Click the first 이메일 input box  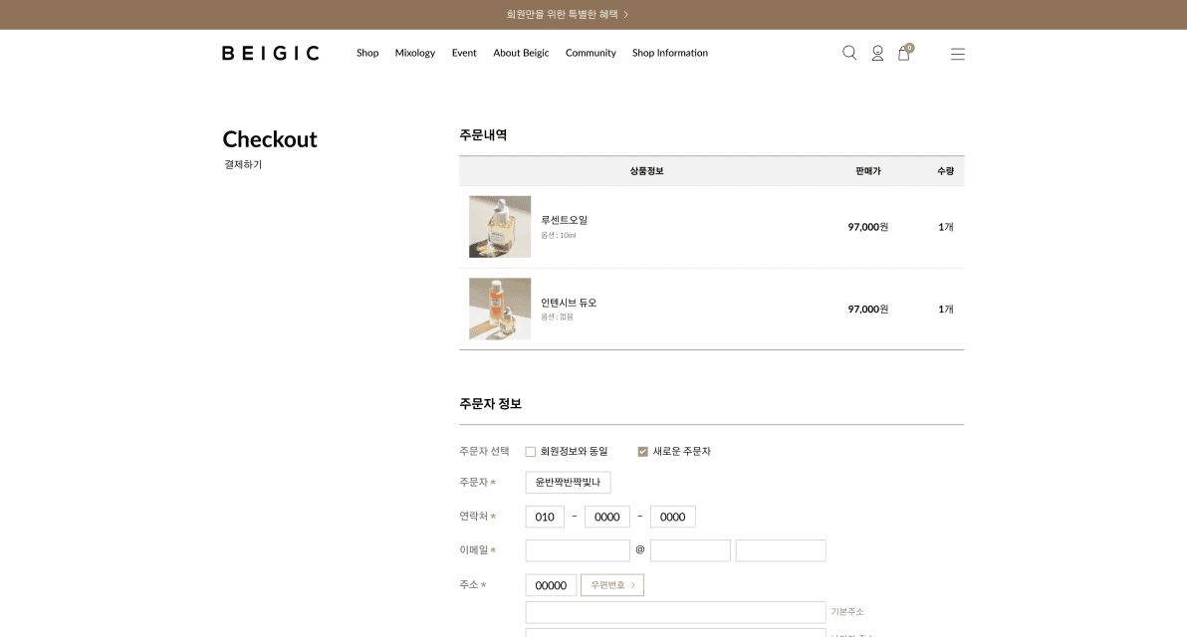point(577,549)
